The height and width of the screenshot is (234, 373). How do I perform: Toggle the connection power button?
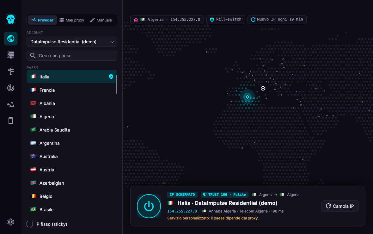149,206
